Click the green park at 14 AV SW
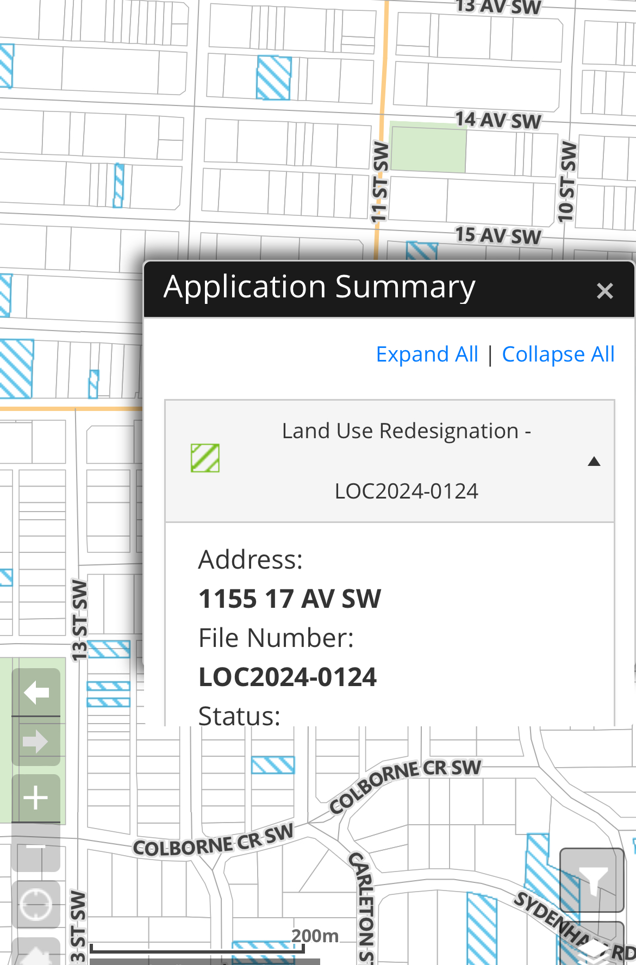 click(x=428, y=148)
